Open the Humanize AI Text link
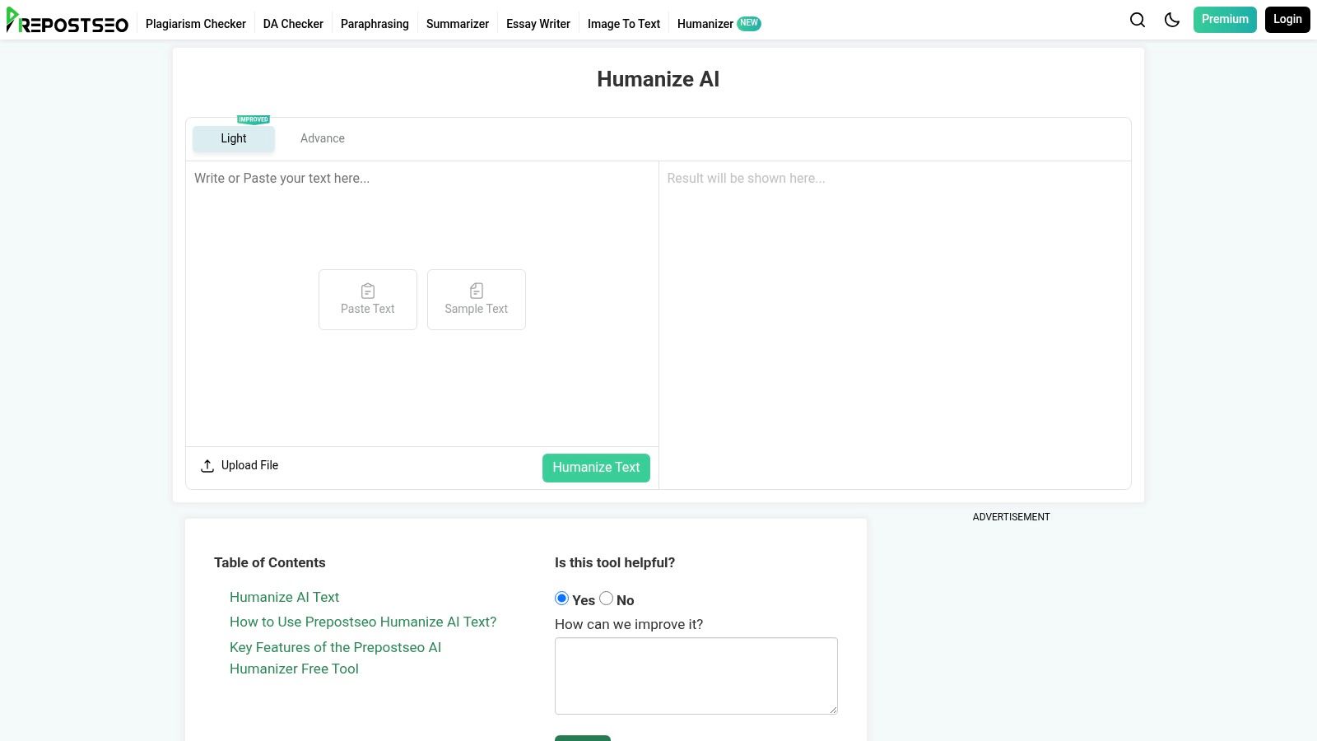This screenshot has width=1317, height=741. [284, 597]
